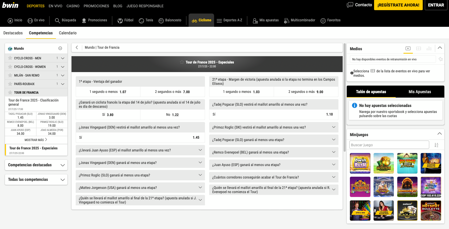The image size is (449, 229).
Task: Pin the Medios stream panel
Action: (441, 59)
